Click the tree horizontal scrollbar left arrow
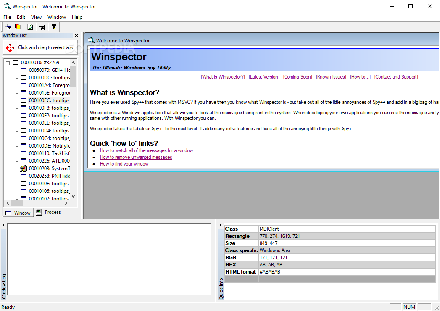 click(8, 203)
